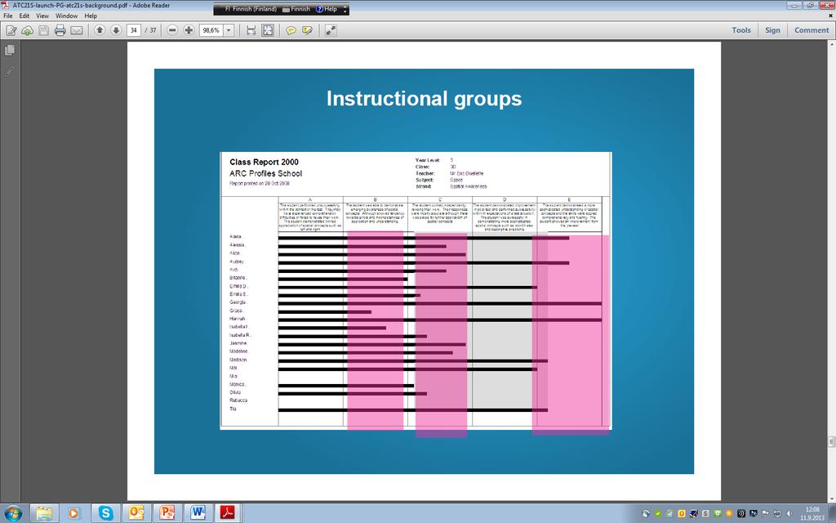Click the Finnish keyboard layout button
Screen dimensions: 836x523
(296, 9)
